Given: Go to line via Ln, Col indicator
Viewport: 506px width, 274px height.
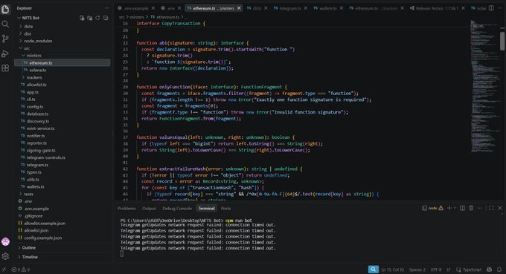Looking at the screenshot, I should coord(392,270).
